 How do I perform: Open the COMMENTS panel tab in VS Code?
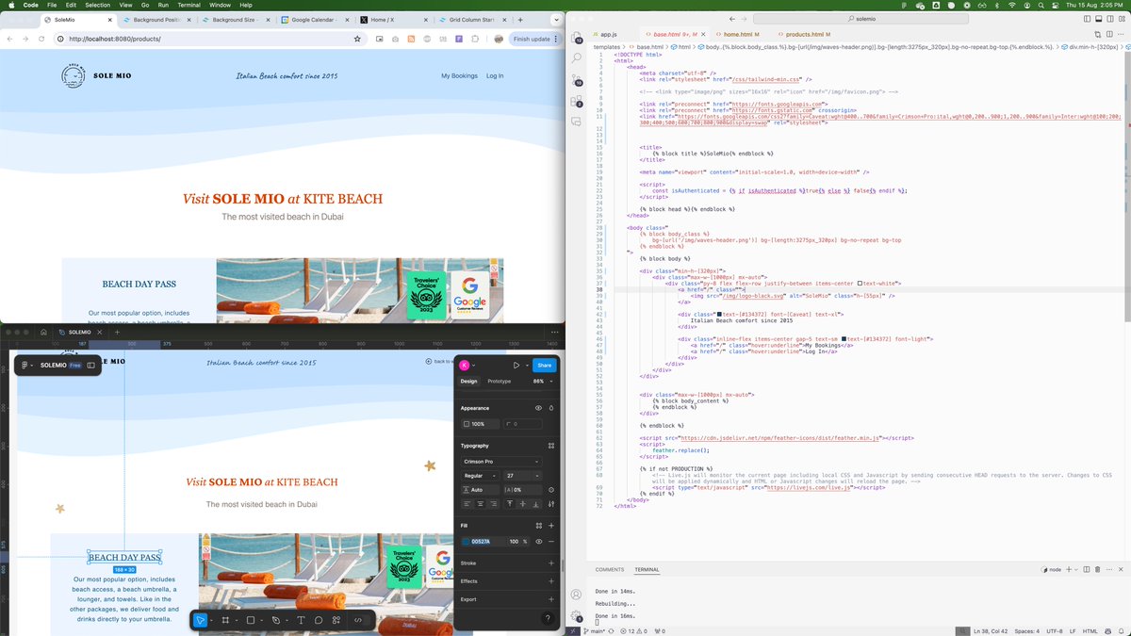(609, 569)
